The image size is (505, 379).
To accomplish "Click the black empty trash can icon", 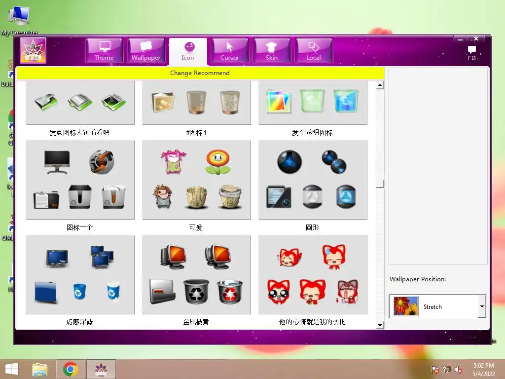I will coord(196,292).
